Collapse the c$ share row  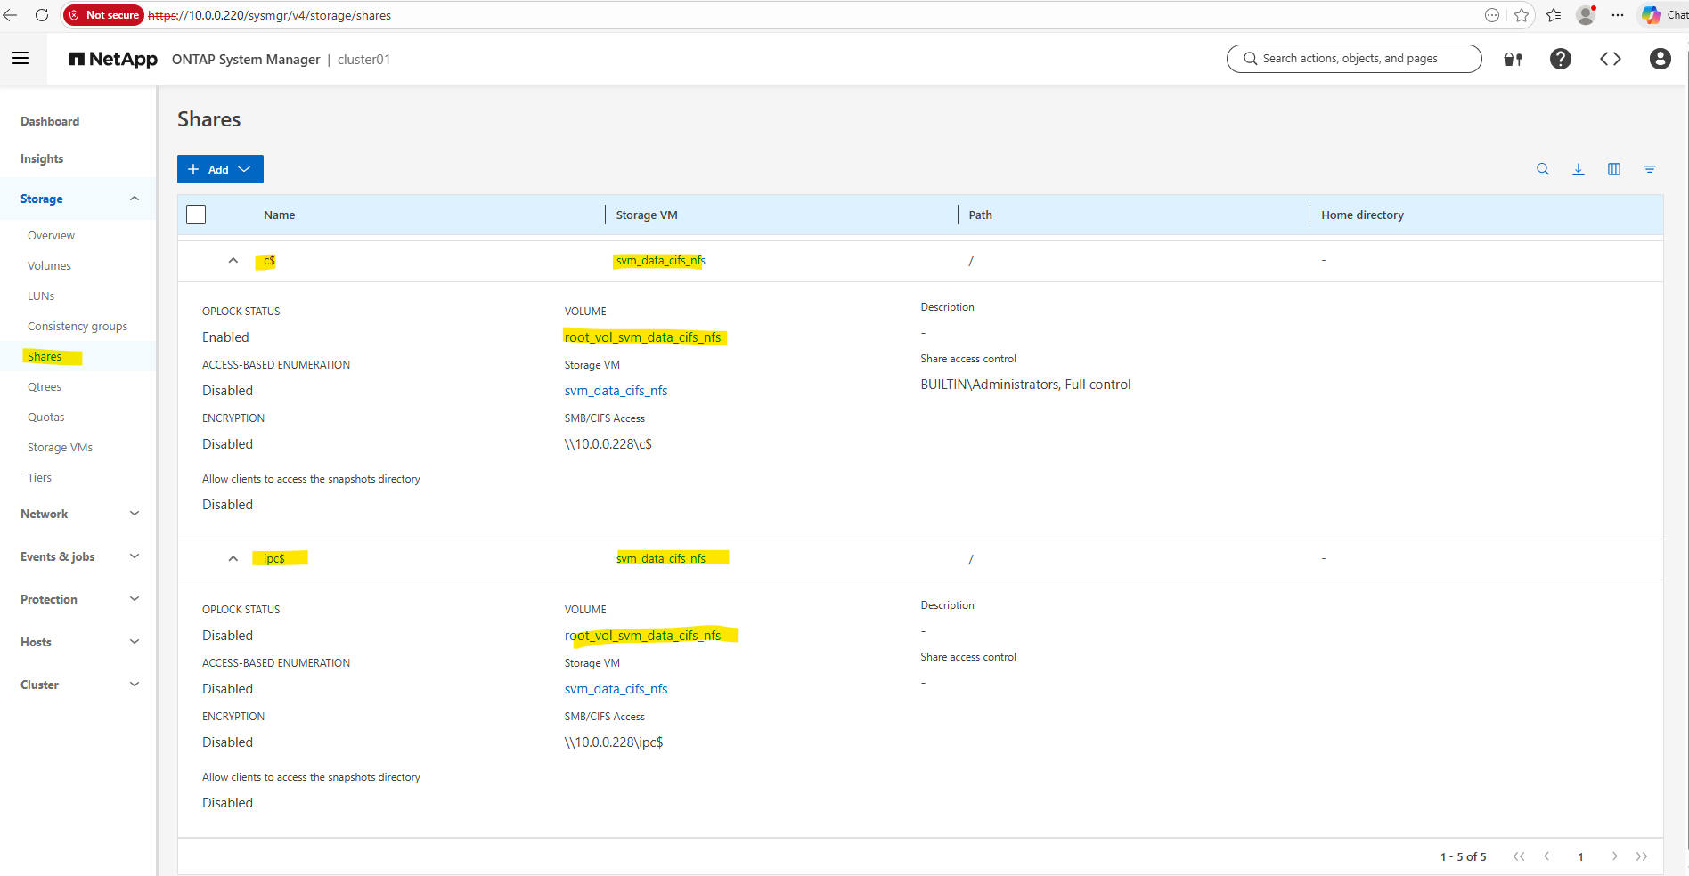click(233, 261)
